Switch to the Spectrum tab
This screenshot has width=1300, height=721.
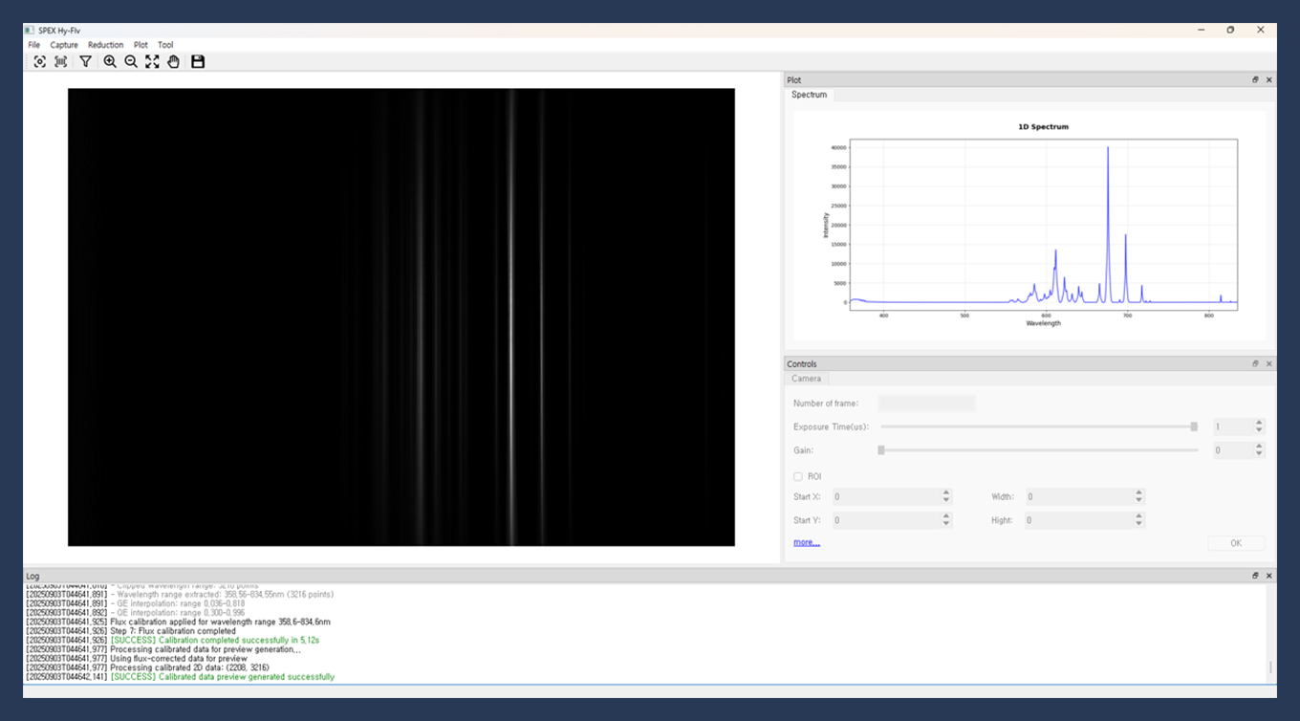(x=809, y=95)
